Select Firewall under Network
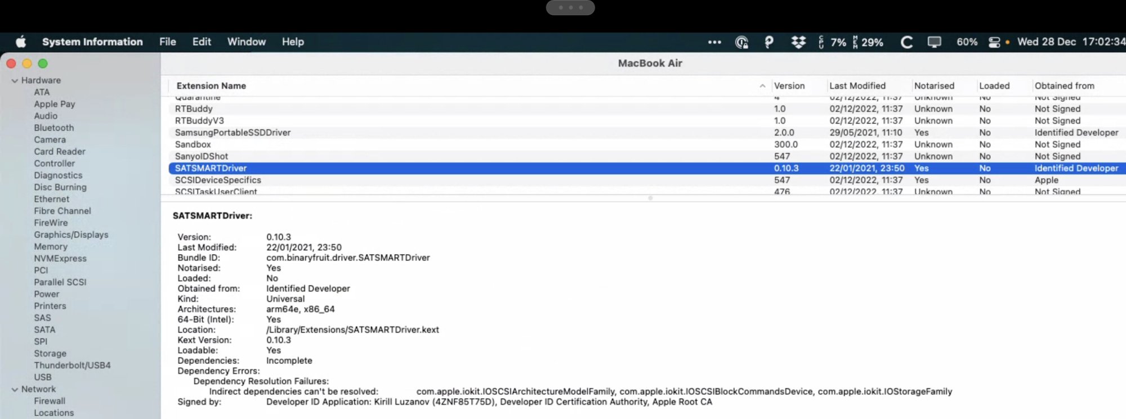This screenshot has width=1126, height=419. (50, 401)
